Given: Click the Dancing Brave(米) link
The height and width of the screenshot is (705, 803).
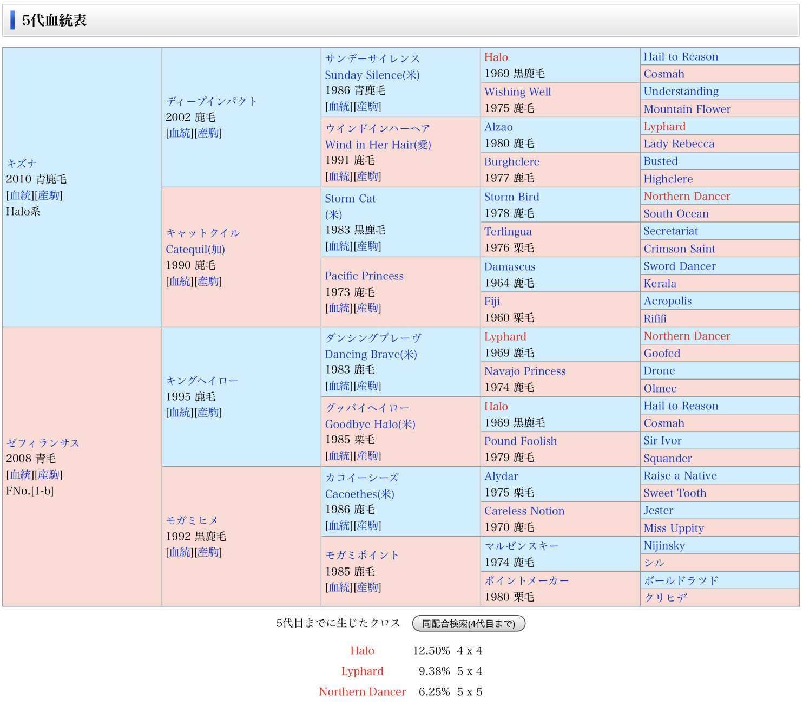Looking at the screenshot, I should pyautogui.click(x=371, y=354).
